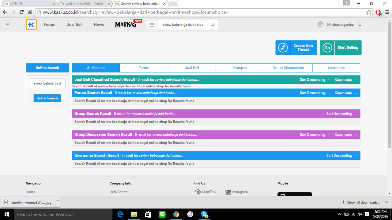Click the small square button left of Kaskus logo

[7, 25]
